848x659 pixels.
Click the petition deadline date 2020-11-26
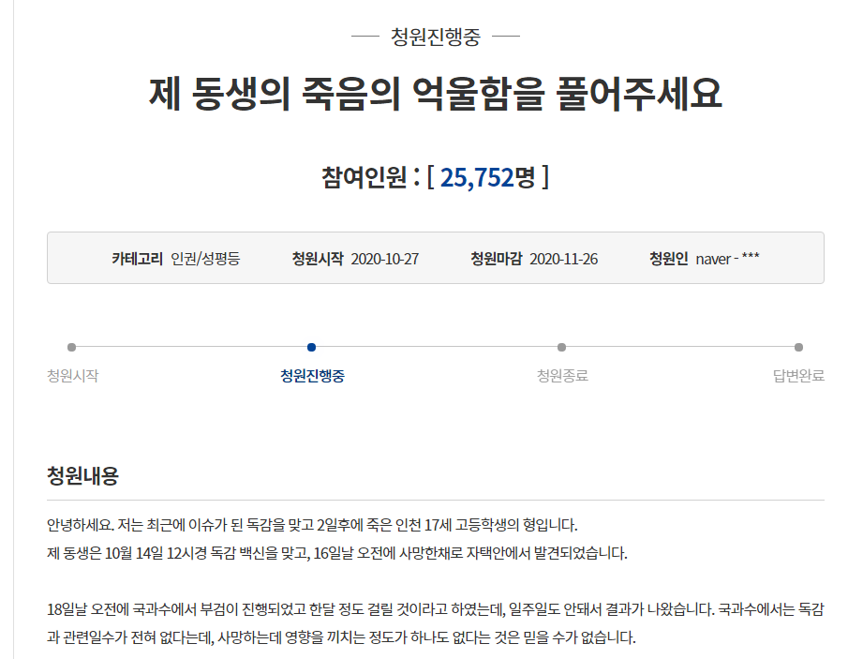(563, 259)
